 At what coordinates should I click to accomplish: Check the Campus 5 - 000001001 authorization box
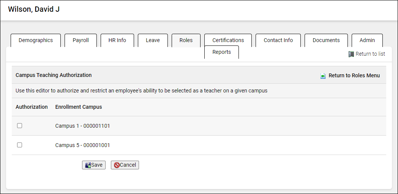20,145
